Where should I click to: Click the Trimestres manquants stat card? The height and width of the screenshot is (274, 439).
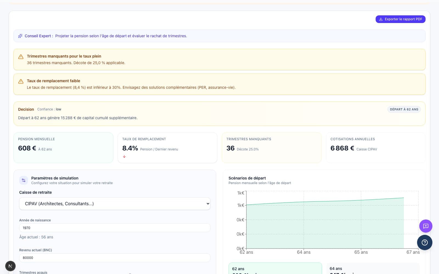(271, 148)
